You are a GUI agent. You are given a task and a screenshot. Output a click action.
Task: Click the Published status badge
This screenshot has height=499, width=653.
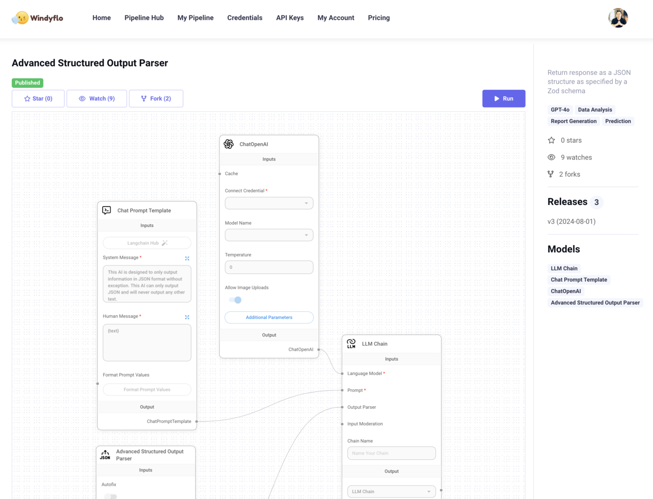pos(28,83)
